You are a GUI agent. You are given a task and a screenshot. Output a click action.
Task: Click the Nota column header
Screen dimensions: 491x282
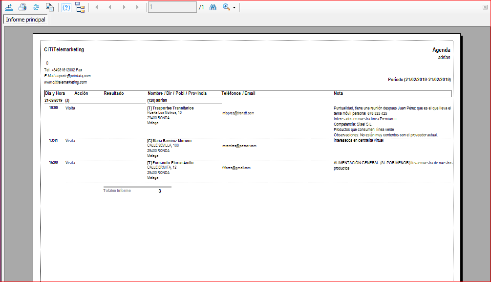tap(338, 93)
